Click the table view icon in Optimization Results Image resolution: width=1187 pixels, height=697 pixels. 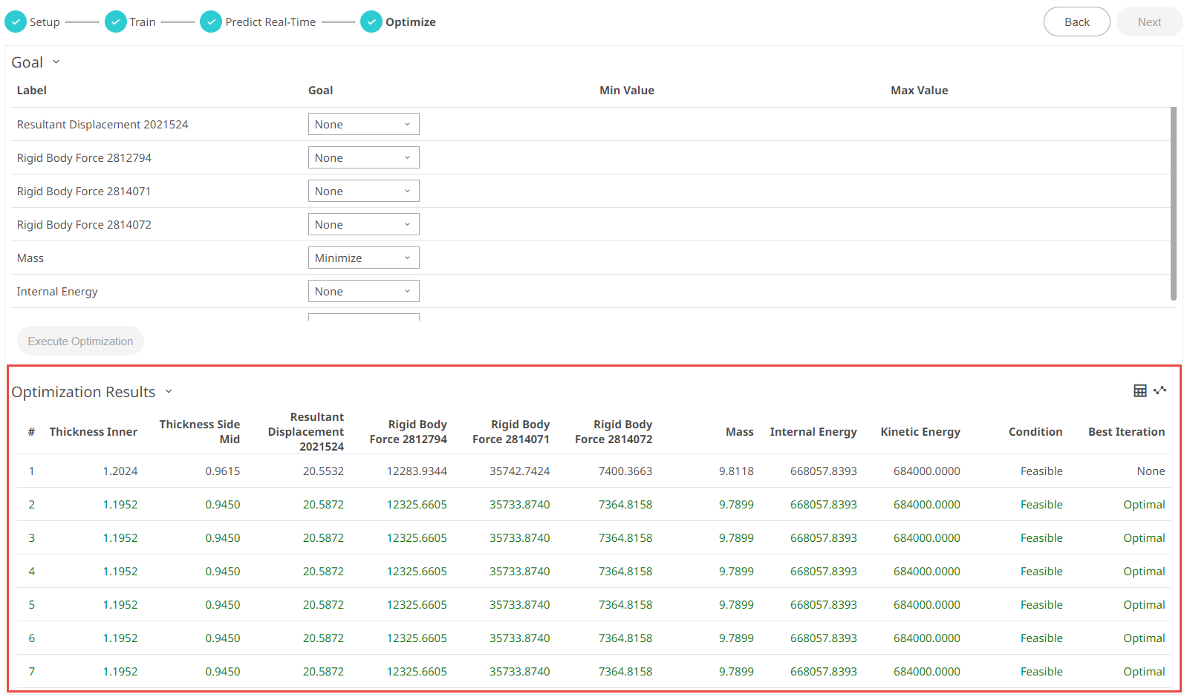[x=1139, y=390]
